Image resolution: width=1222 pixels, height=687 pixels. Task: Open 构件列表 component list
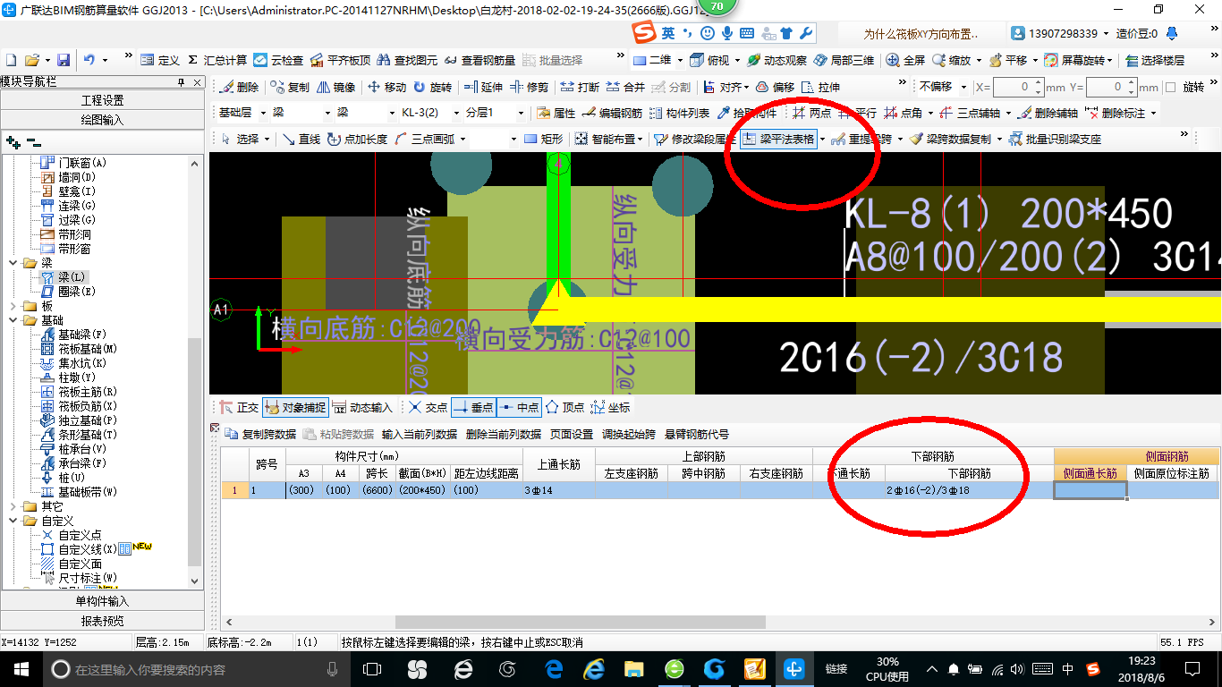coord(679,114)
